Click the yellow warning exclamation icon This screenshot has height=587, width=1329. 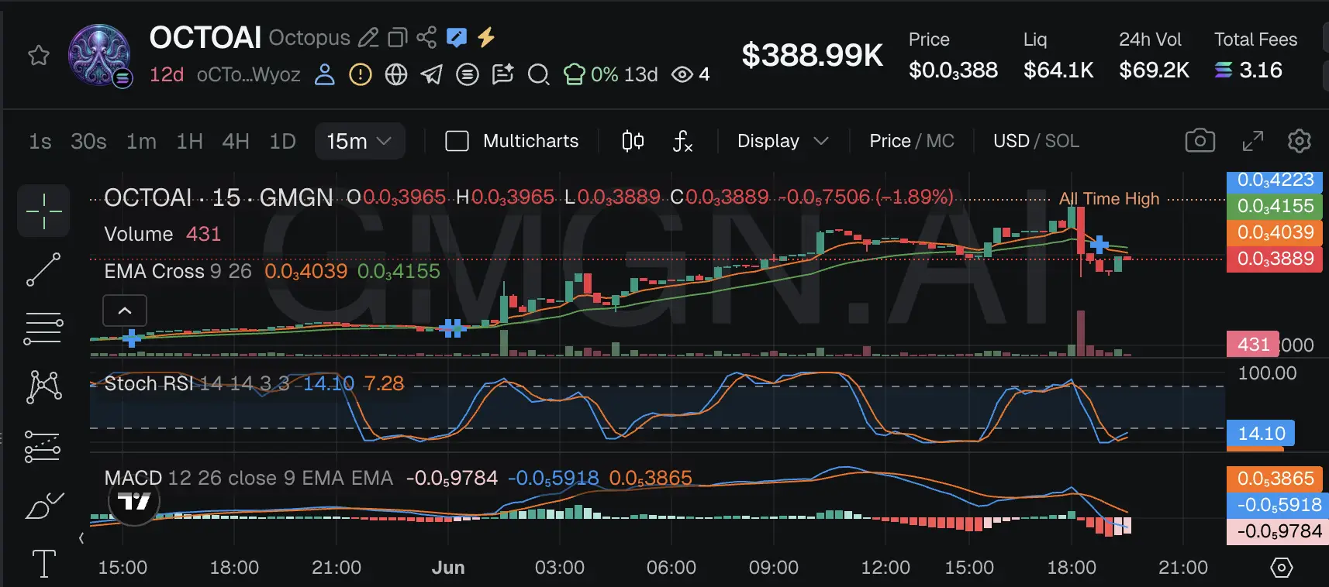click(361, 74)
